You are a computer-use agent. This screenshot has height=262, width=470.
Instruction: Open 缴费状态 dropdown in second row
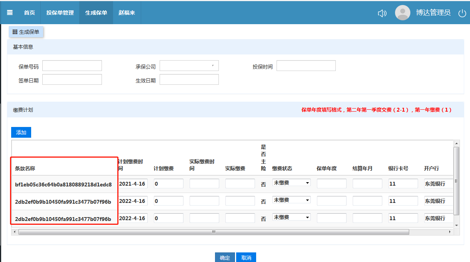pyautogui.click(x=291, y=200)
